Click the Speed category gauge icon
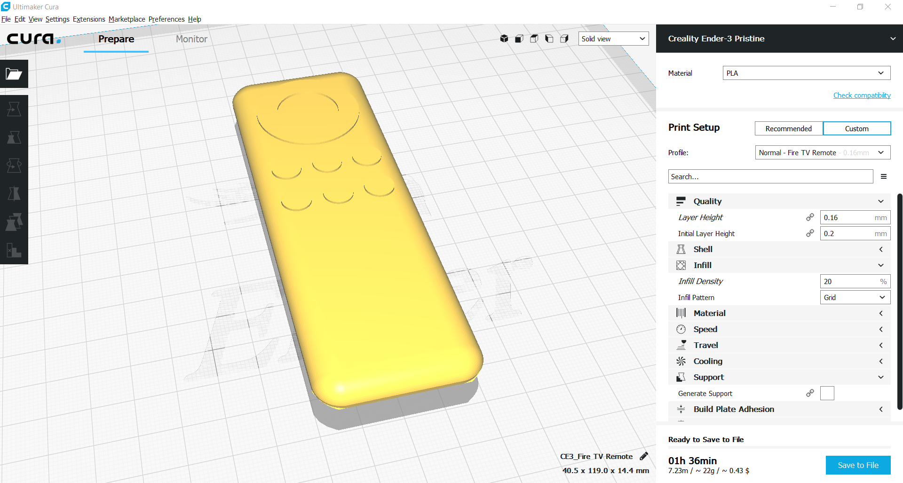The width and height of the screenshot is (903, 483). point(681,329)
